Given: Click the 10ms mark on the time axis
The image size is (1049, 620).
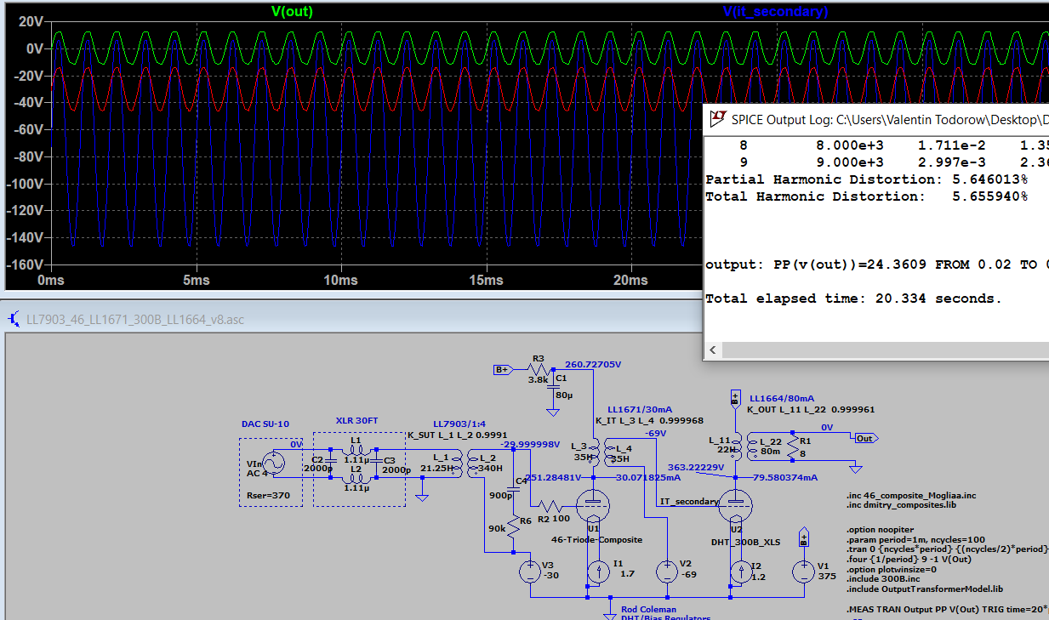Looking at the screenshot, I should [x=341, y=280].
